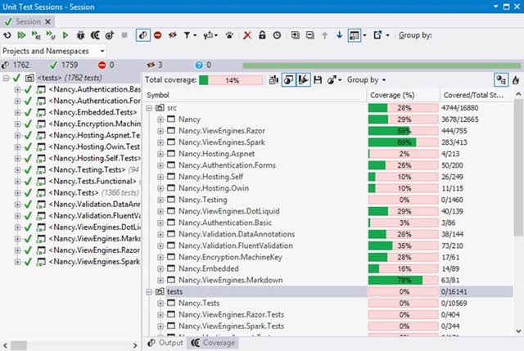
Task: Collapse the src node in coverage tree
Action: tap(149, 108)
